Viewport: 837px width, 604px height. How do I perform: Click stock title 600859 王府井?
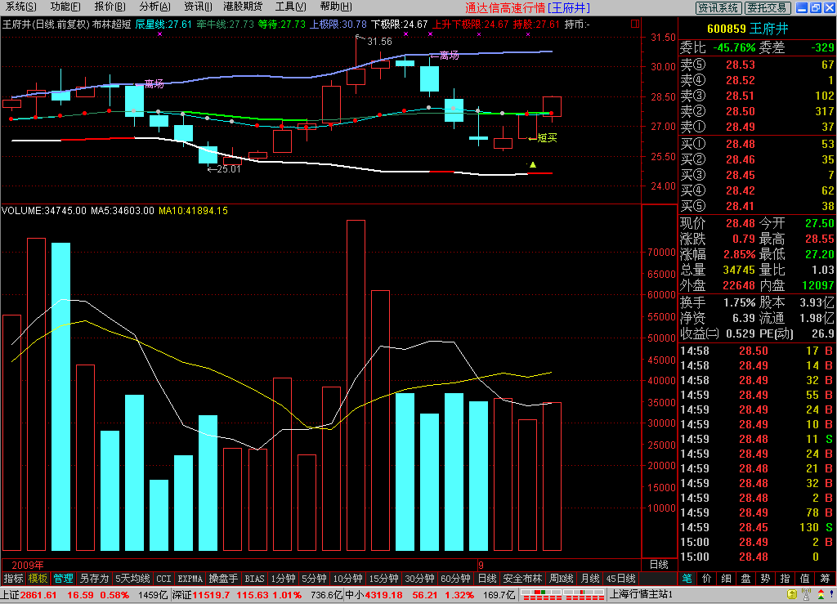pyautogui.click(x=748, y=29)
